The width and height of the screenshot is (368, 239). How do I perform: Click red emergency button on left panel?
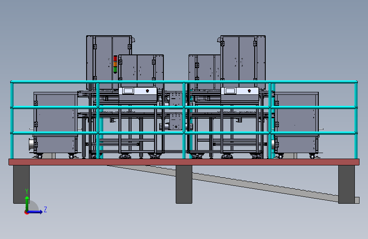tap(147, 91)
